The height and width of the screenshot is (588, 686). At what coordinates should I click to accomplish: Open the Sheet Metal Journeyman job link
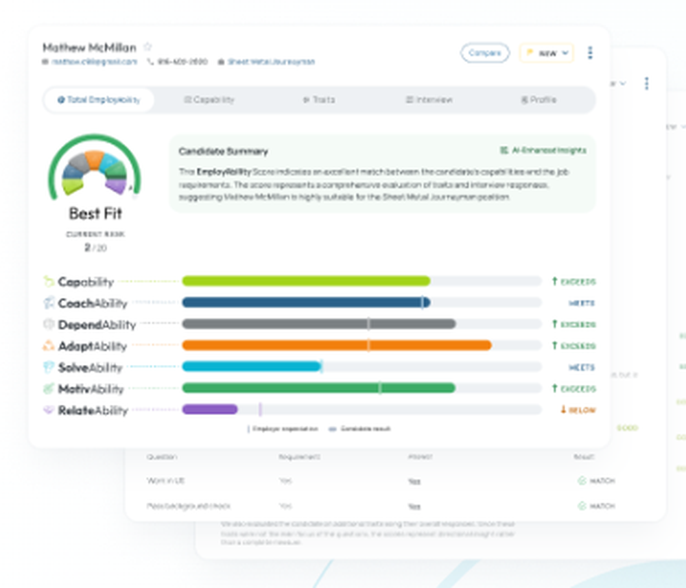pos(271,62)
